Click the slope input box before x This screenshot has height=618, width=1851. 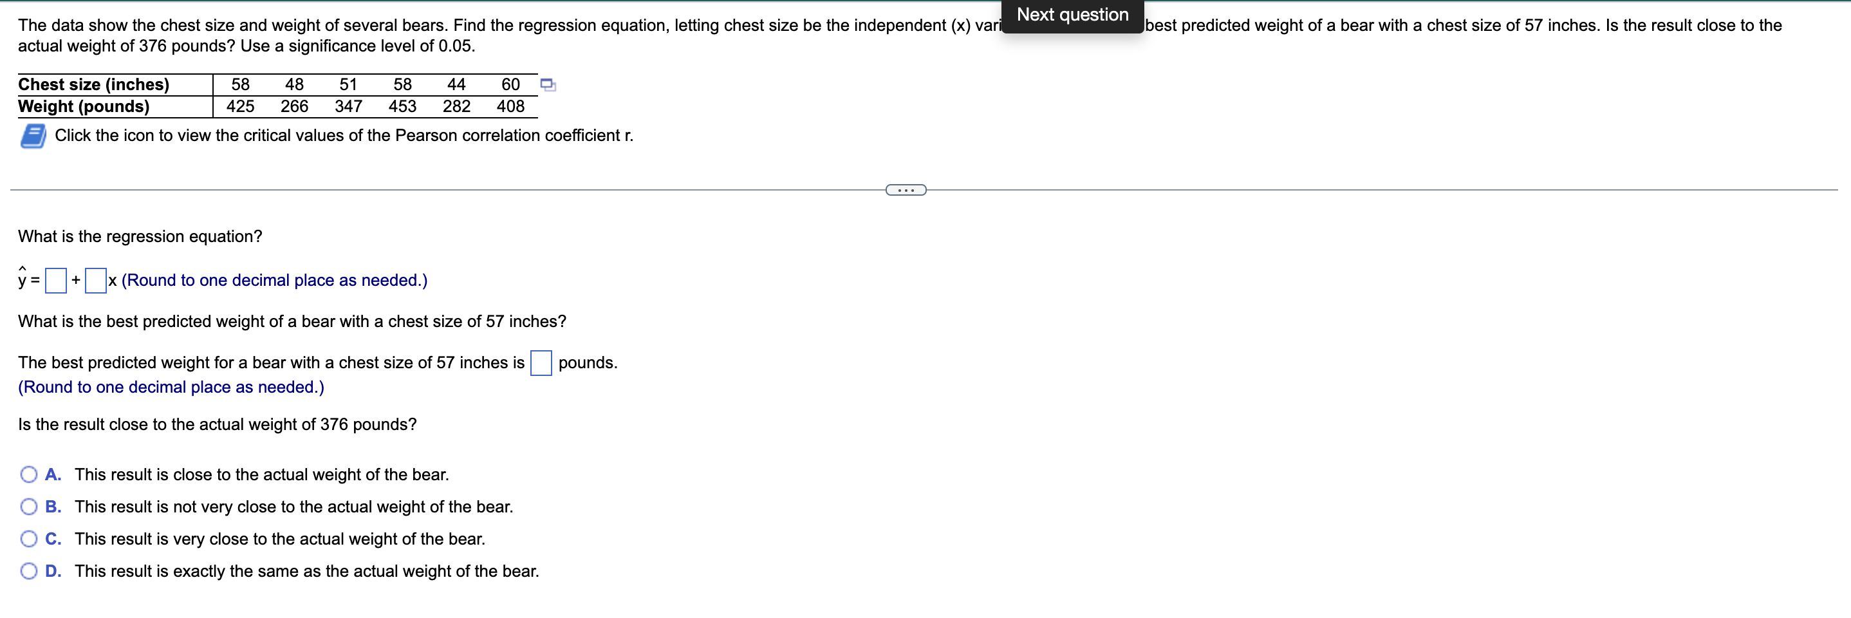(x=95, y=279)
